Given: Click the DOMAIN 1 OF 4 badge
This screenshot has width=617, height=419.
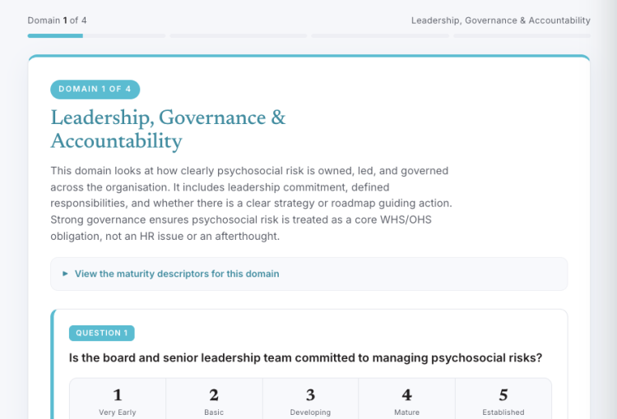Looking at the screenshot, I should coord(95,90).
